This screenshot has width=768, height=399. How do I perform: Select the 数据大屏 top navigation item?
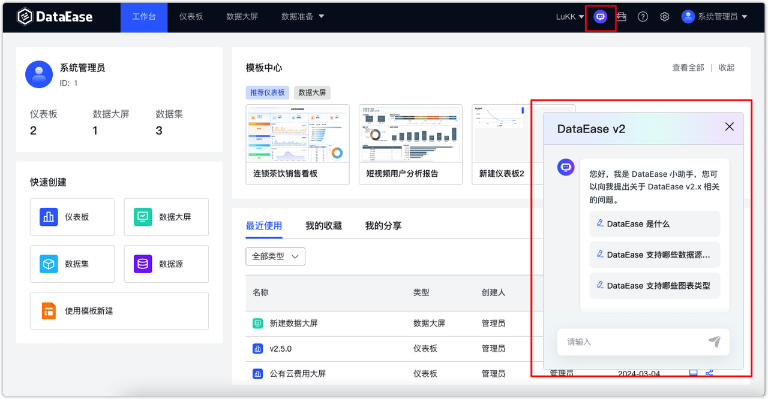(242, 16)
